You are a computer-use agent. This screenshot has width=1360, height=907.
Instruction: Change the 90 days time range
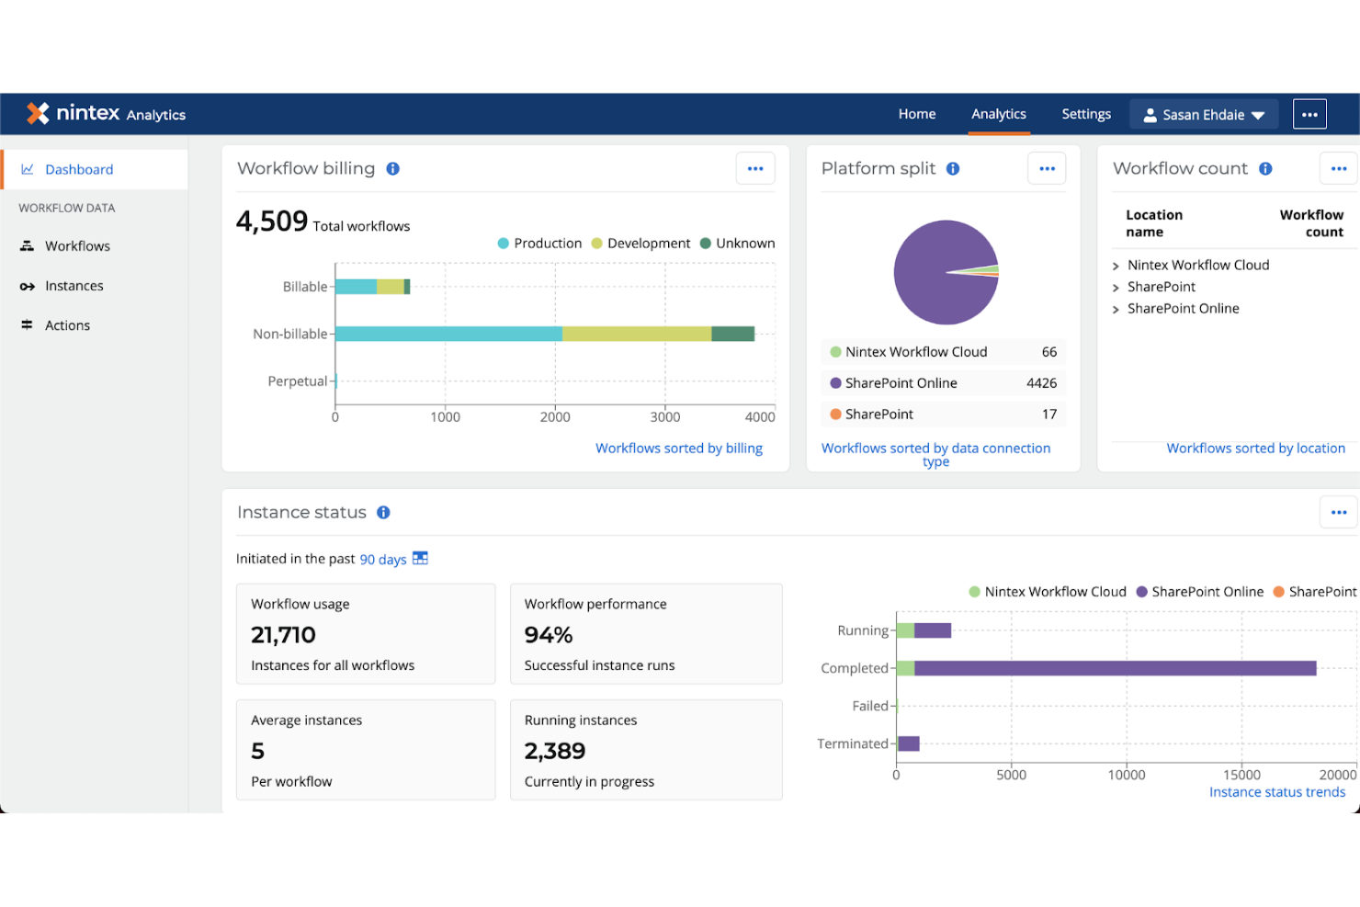382,560
